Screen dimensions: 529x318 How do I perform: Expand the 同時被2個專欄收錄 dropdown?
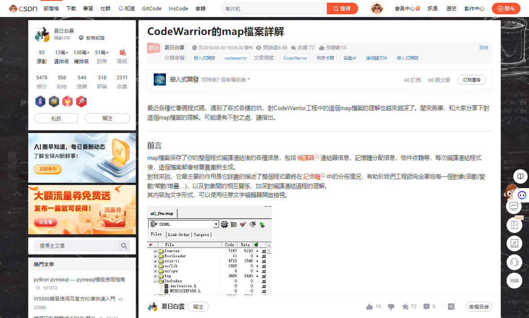(x=225, y=80)
